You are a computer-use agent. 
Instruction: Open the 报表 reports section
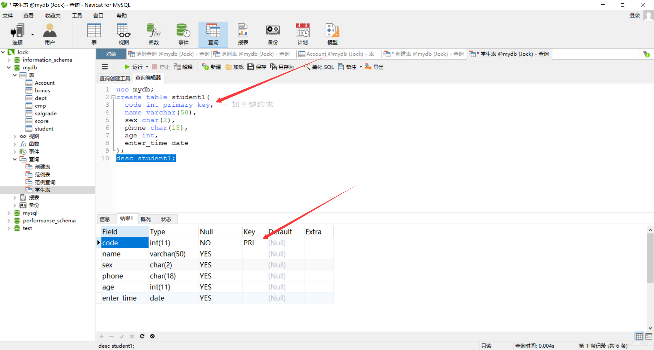coord(243,34)
